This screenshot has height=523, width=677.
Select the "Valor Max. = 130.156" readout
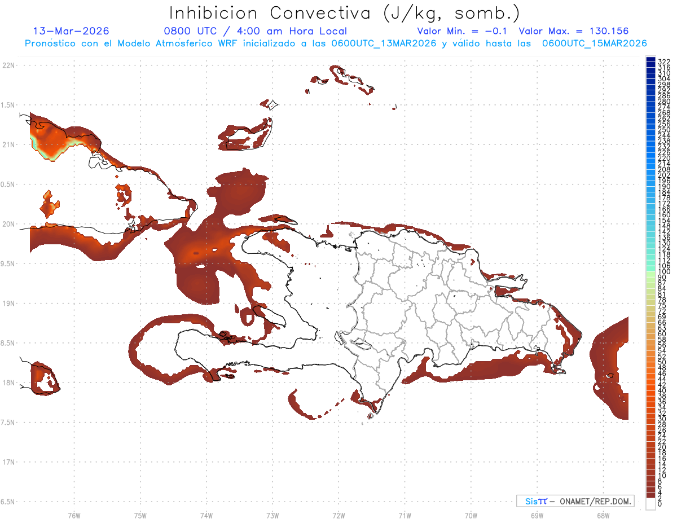click(x=574, y=31)
